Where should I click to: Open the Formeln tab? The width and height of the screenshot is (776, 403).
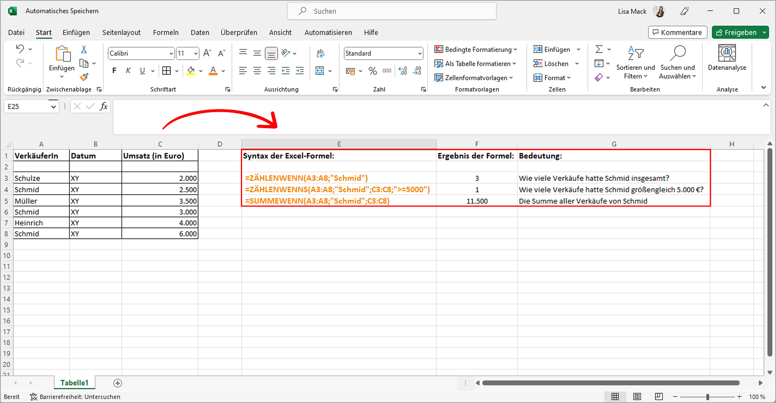166,32
